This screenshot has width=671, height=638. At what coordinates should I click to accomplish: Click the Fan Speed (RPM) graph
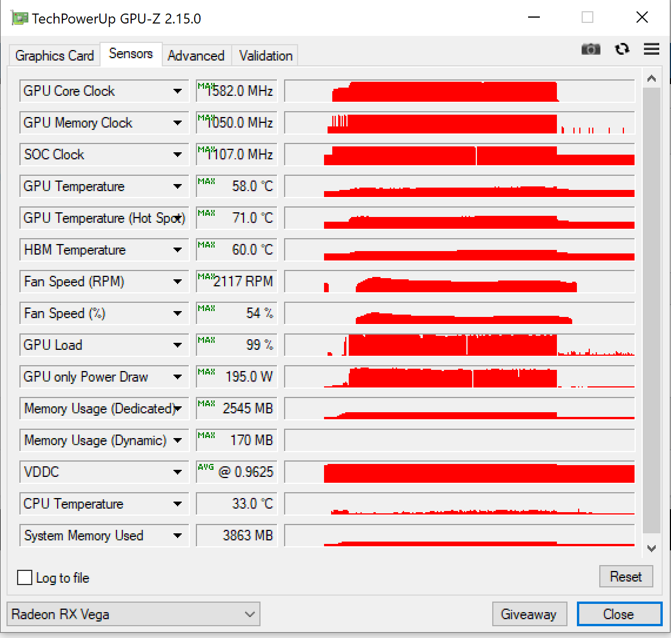[460, 282]
